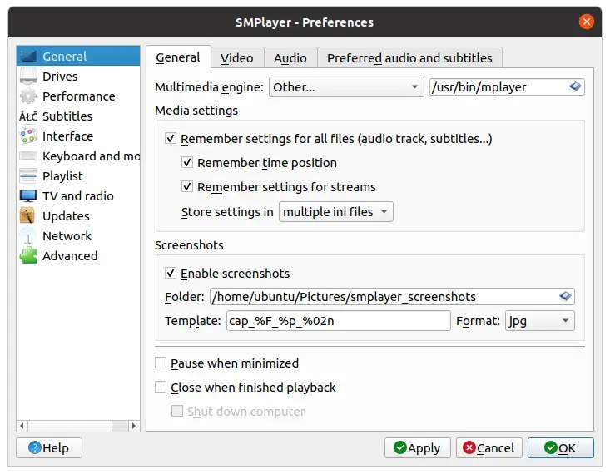
Task: Open the General section icon in sidebar
Action: pos(28,56)
